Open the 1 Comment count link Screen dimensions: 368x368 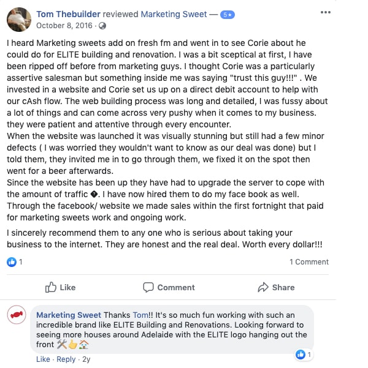309,261
